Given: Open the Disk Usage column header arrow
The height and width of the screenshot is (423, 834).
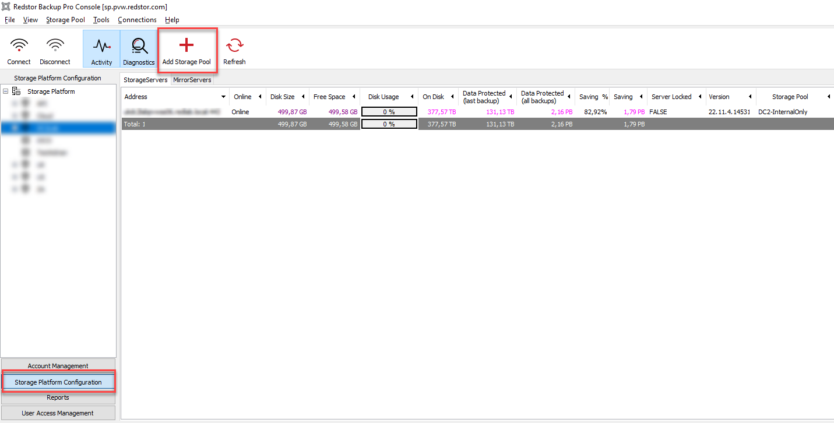Looking at the screenshot, I should [x=412, y=97].
